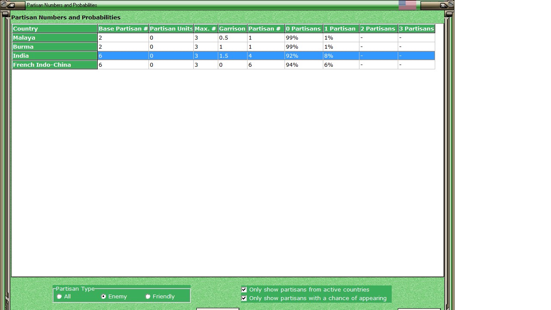Viewport: 551px width, 310px height.
Task: Sort table by the Country column header
Action: tap(55, 28)
